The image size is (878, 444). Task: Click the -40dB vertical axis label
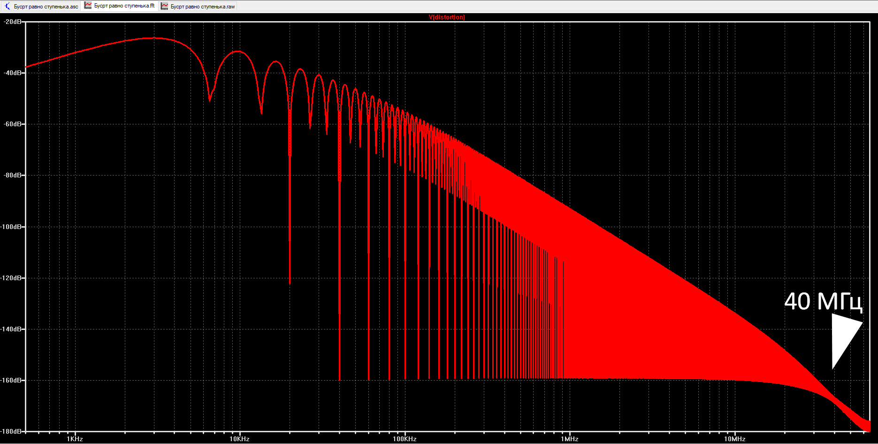12,73
